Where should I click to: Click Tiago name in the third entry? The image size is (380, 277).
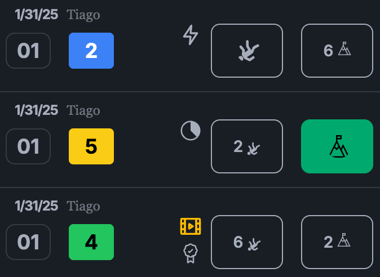coord(83,207)
